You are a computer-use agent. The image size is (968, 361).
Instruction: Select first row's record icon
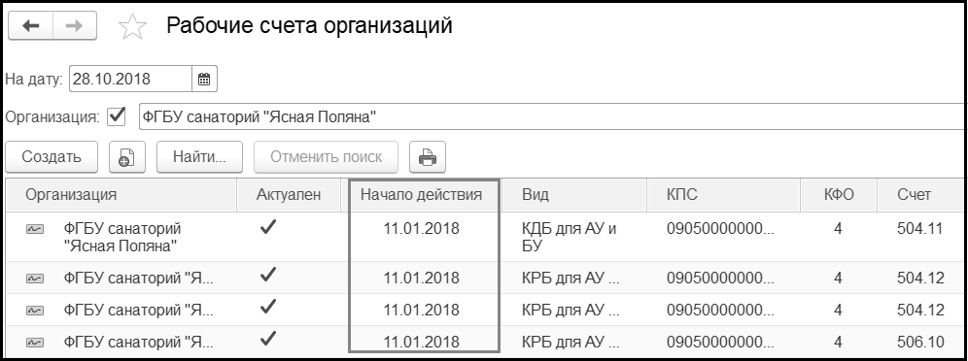tap(35, 229)
